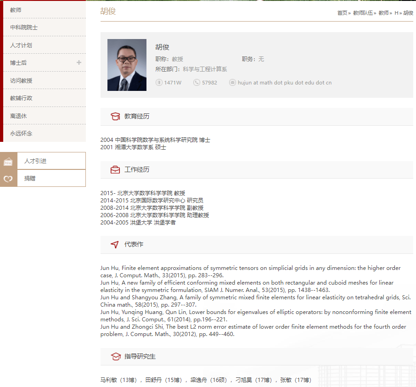The image size is (416, 387).
Task: Click the email envelope icon
Action: click(232, 83)
